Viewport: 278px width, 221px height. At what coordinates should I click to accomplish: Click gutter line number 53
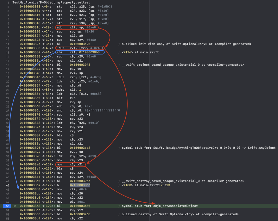8,218
